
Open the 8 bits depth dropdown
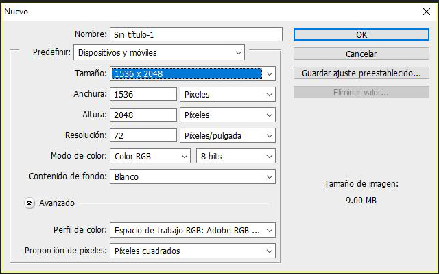click(x=236, y=156)
